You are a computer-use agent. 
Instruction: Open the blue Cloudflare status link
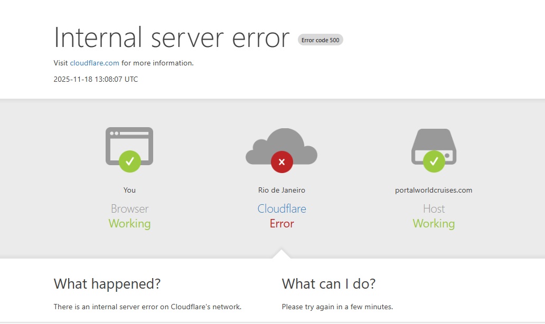pyautogui.click(x=281, y=208)
